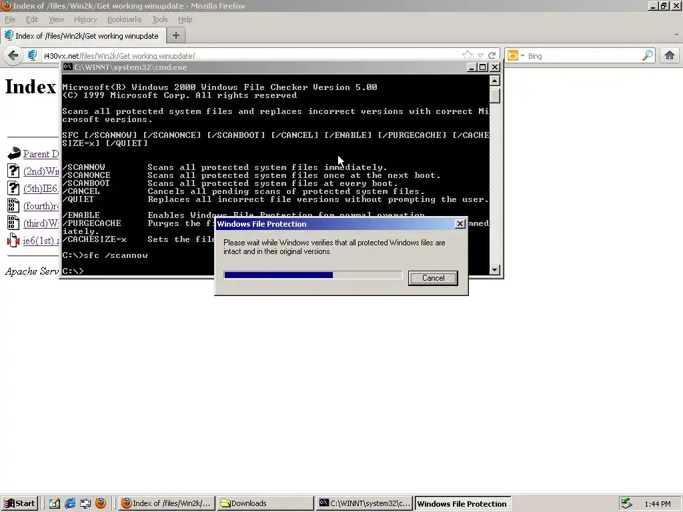Bookmark this page with the star icon
Viewport: 683px width, 512px height.
(x=467, y=55)
